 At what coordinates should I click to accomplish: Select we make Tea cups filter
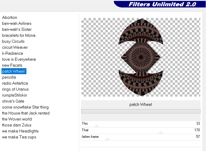(19, 137)
